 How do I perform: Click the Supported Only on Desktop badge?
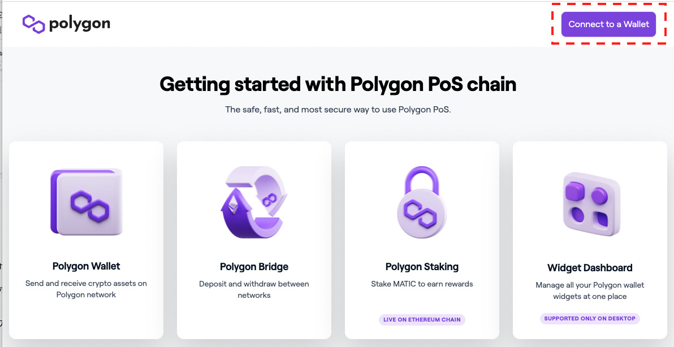coord(590,318)
